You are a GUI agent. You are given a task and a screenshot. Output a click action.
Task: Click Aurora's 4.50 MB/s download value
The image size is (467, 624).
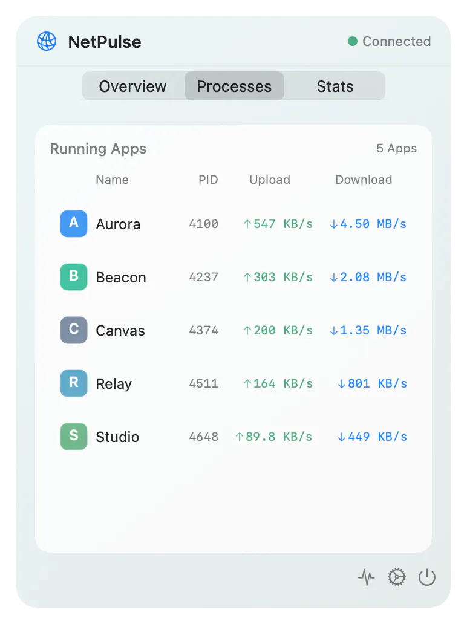point(368,224)
